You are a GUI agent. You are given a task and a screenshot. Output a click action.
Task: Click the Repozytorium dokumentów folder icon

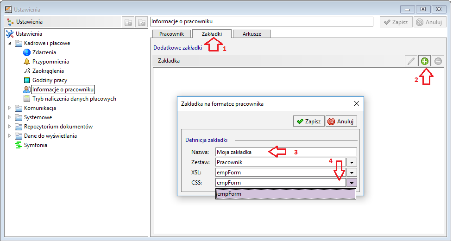click(19, 127)
